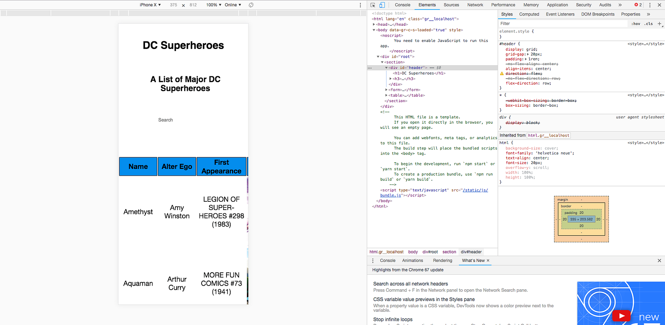The width and height of the screenshot is (665, 325).
Task: Select the div#root breadcrumb
Action: coord(430,252)
